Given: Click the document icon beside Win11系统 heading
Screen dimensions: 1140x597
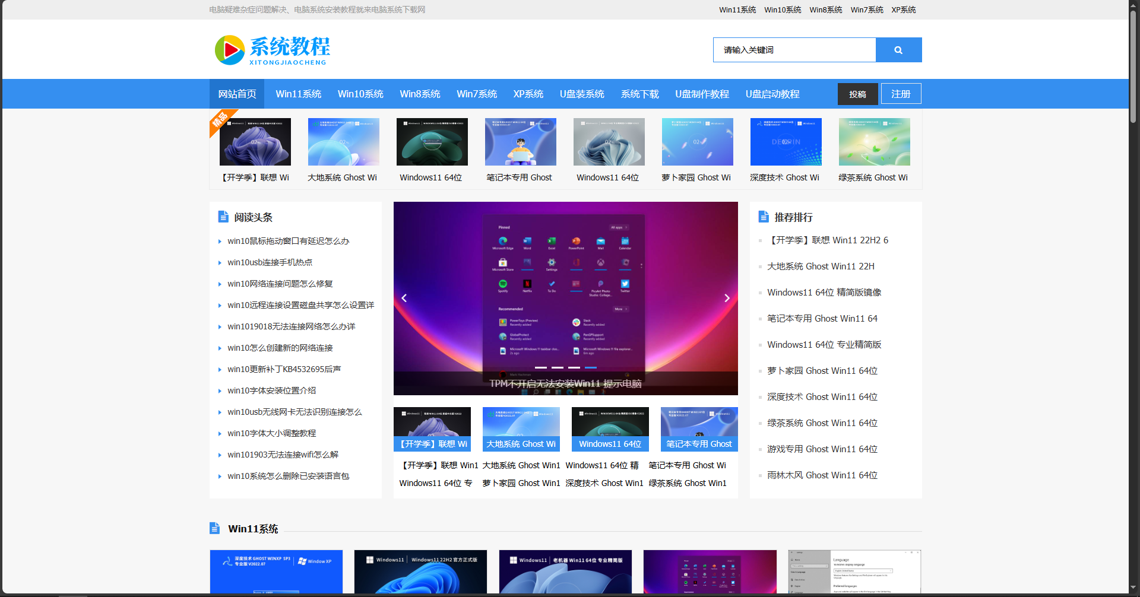Looking at the screenshot, I should pos(216,528).
